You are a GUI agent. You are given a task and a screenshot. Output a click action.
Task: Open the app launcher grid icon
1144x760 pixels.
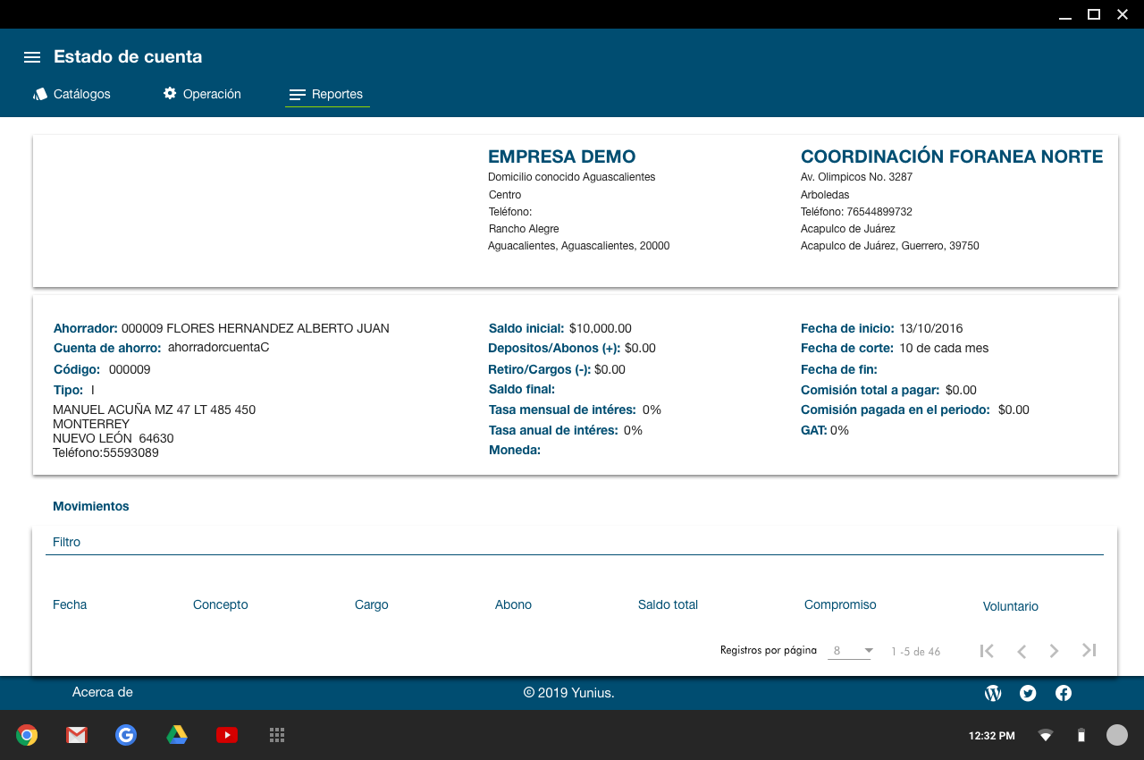pos(277,735)
